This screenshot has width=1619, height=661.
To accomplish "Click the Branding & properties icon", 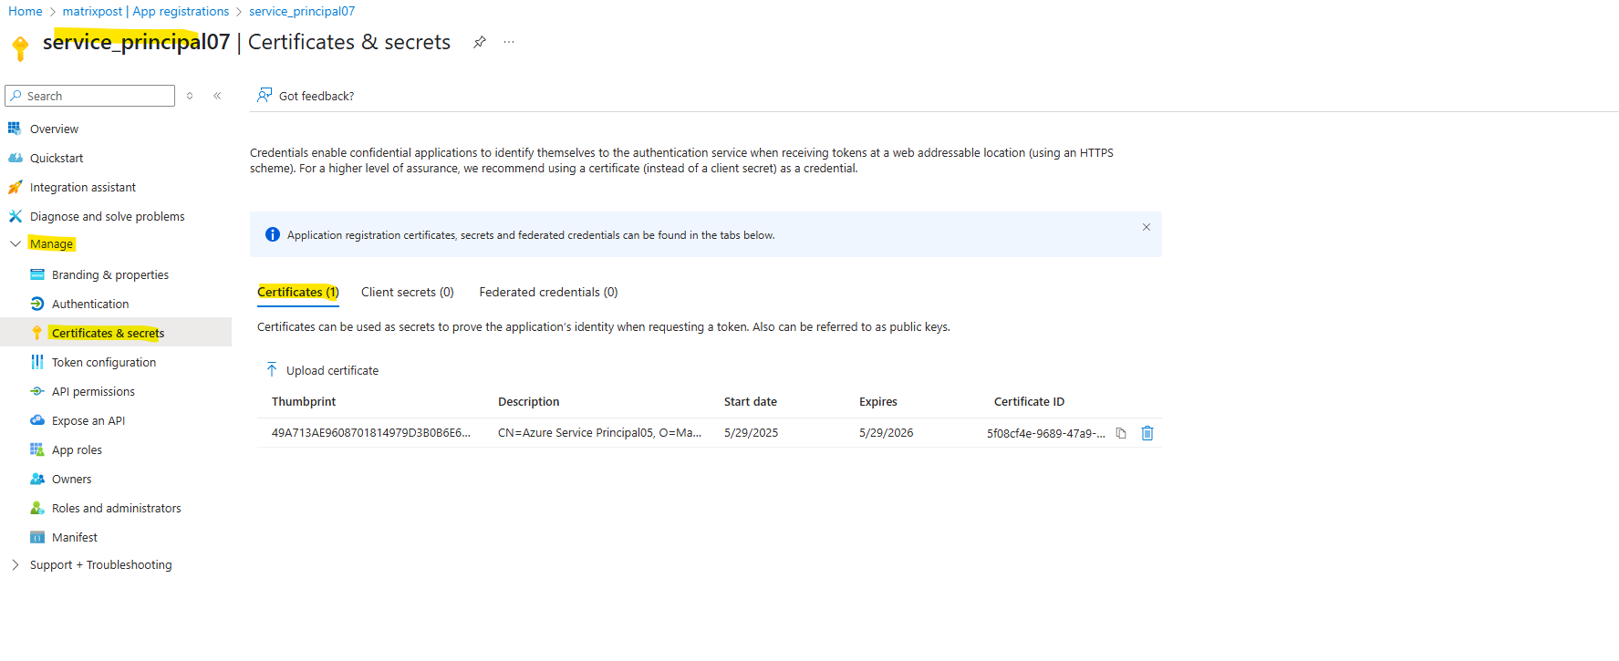I will tap(37, 274).
